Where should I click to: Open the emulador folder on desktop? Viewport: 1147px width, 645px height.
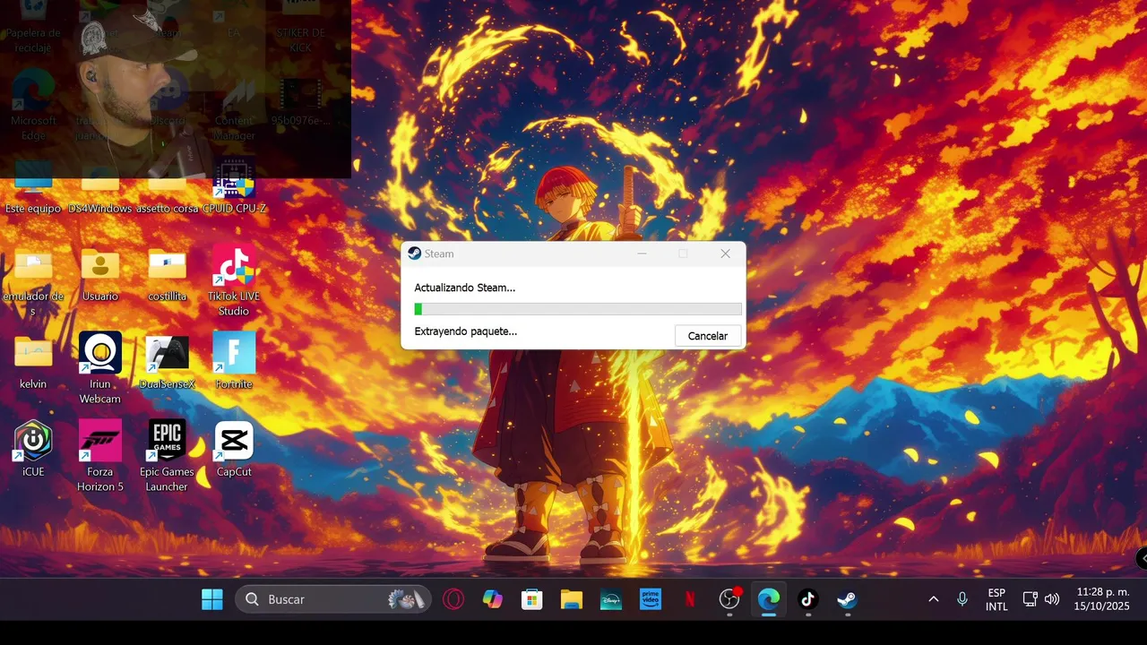33,282
